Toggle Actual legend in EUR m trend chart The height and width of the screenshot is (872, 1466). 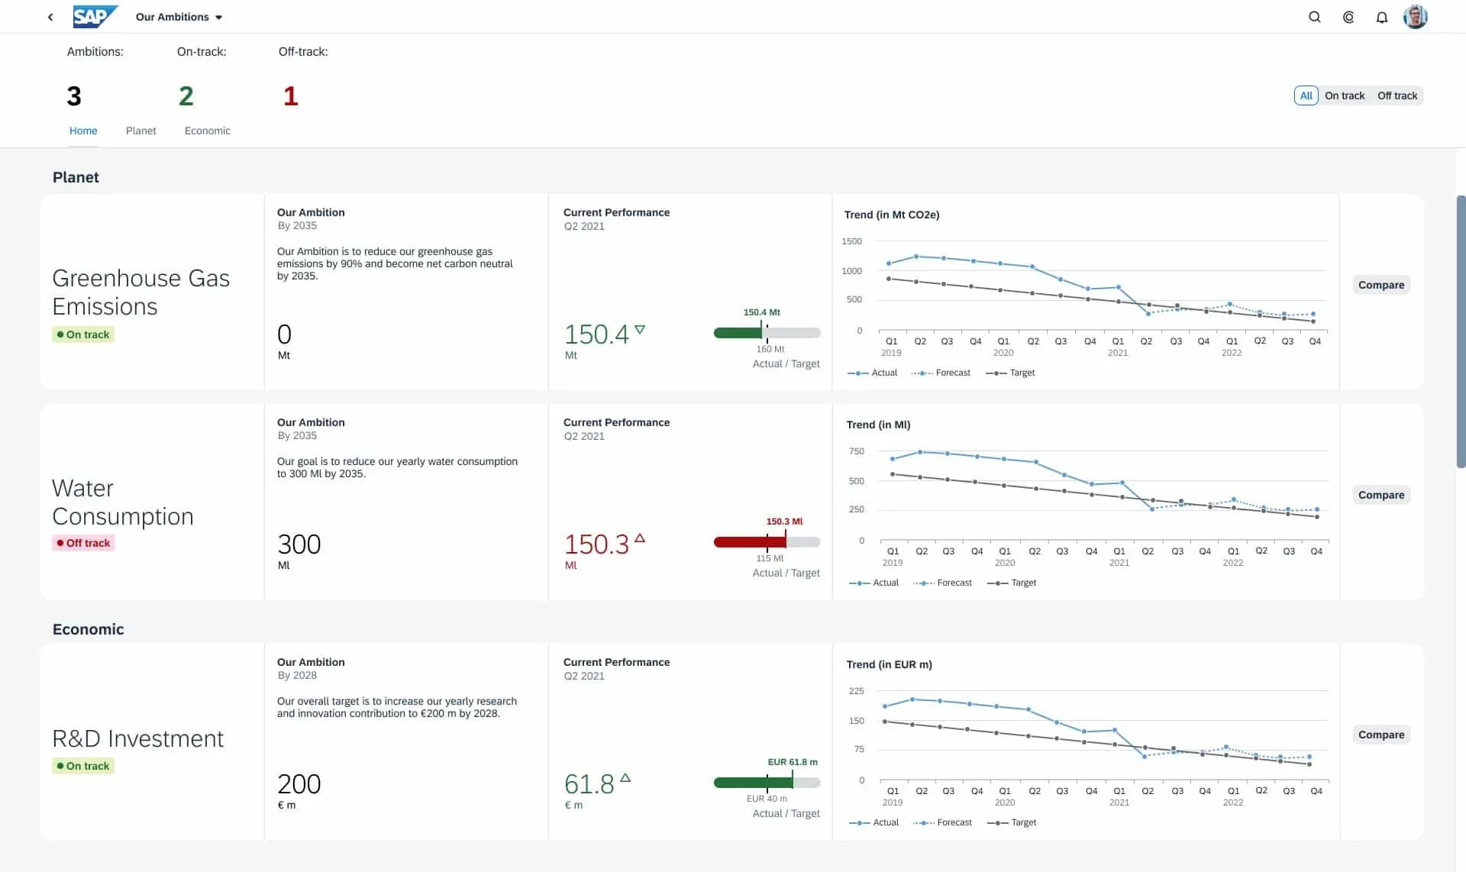[x=873, y=822]
